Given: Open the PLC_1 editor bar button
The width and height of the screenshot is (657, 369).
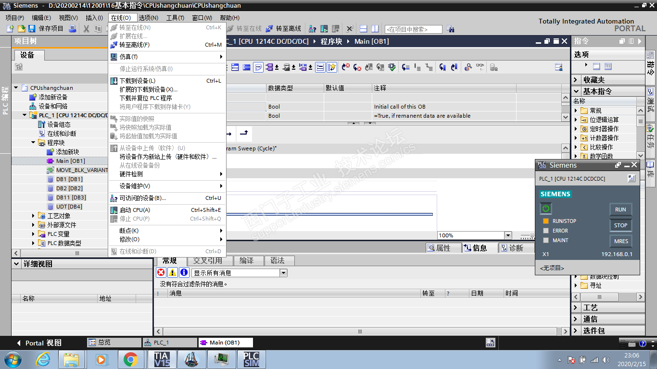Looking at the screenshot, I should [x=170, y=343].
